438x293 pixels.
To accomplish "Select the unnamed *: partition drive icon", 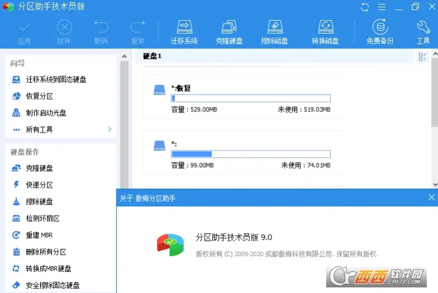I will tap(159, 145).
